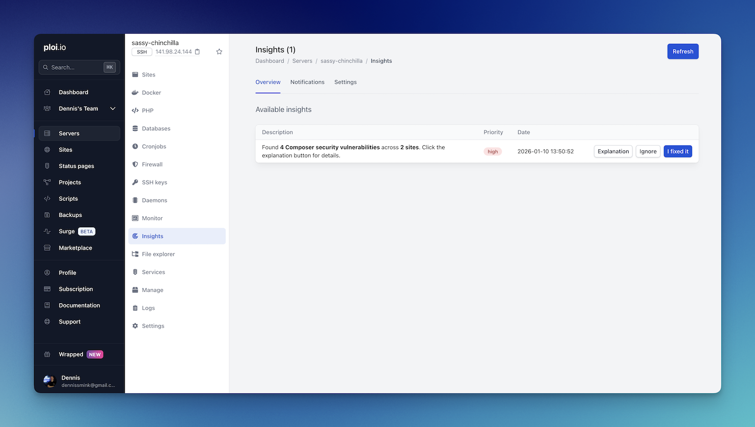Click the Firewall shield icon
The width and height of the screenshot is (755, 427).
point(135,165)
